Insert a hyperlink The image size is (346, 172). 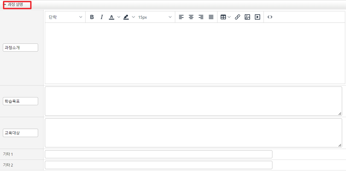(237, 17)
